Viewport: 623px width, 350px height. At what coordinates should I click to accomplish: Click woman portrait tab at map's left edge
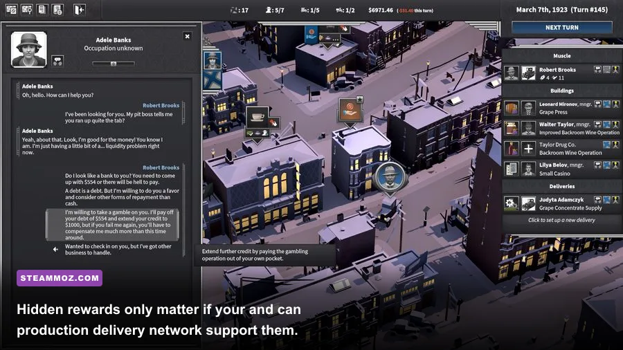(213, 60)
